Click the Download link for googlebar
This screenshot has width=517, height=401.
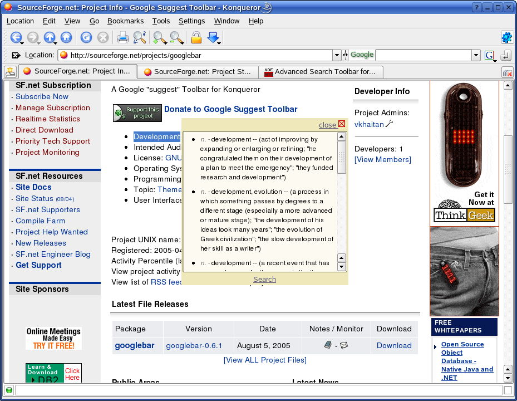point(394,345)
